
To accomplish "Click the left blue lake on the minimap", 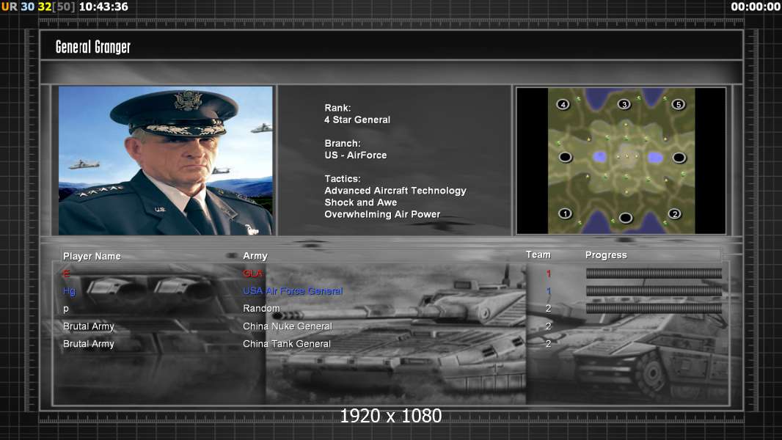I will click(x=599, y=157).
